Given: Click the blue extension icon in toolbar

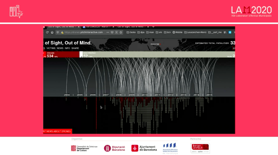Looking at the screenshot, I should (x=230, y=32).
